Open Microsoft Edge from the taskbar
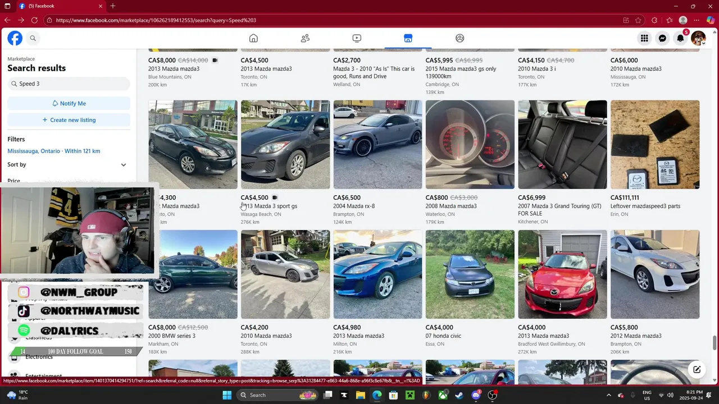 coord(377,395)
